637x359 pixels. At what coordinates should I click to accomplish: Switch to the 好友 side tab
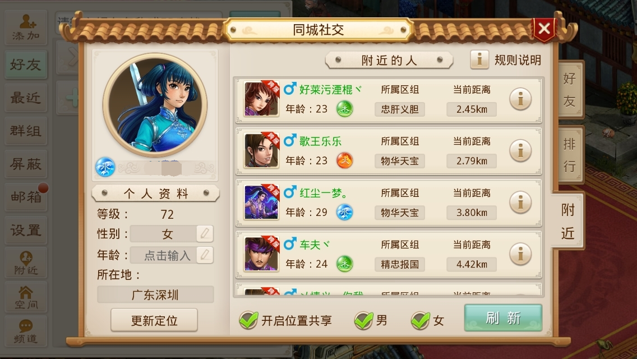click(570, 89)
